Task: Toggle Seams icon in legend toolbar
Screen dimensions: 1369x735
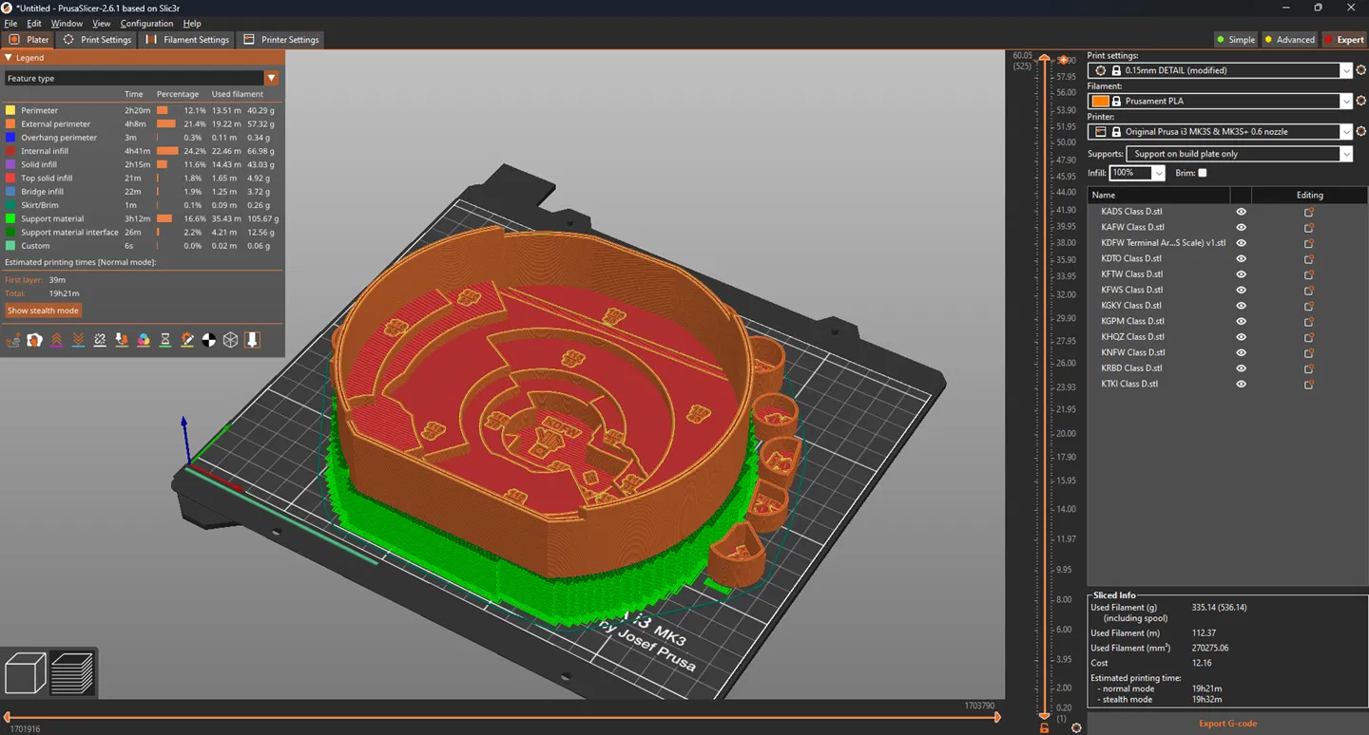Action: tap(100, 340)
